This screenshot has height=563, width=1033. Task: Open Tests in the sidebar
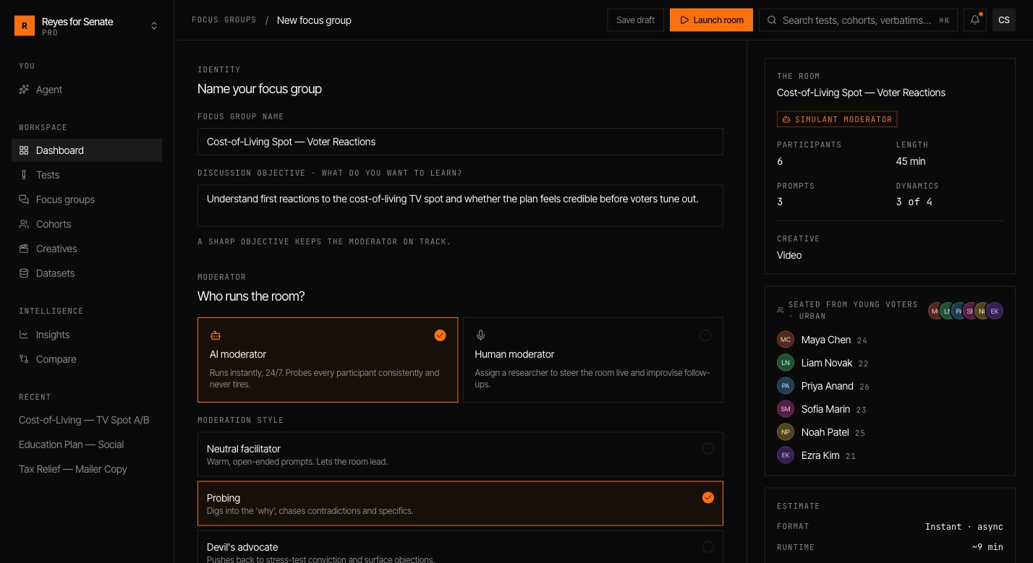(87, 175)
